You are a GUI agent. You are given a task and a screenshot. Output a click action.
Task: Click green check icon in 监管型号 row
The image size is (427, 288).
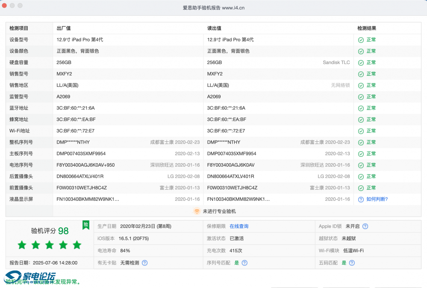point(361,97)
